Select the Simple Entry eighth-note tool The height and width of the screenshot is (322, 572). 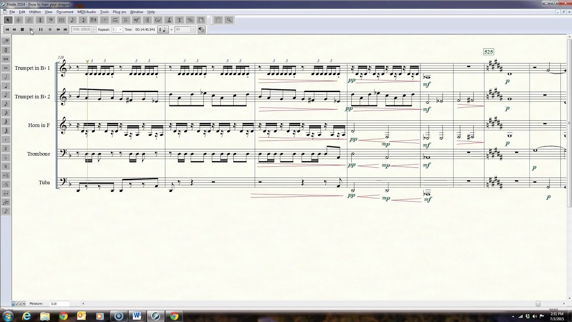pos(72,20)
